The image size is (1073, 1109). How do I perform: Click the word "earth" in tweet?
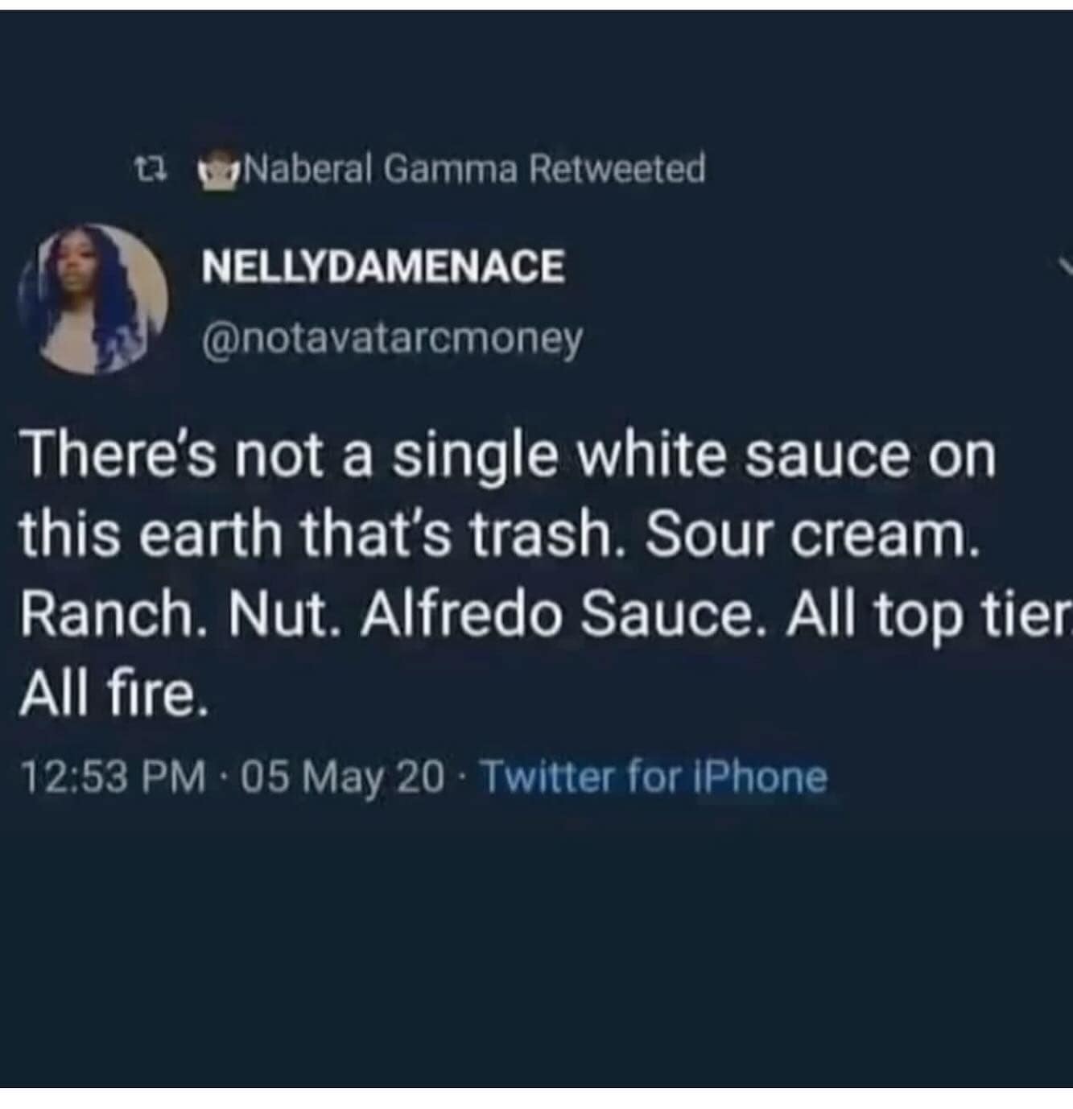pos(222,535)
